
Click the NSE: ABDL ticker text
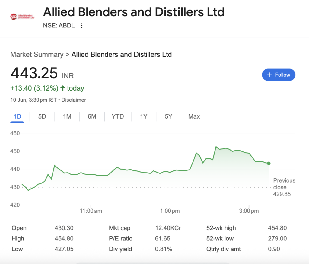59,26
